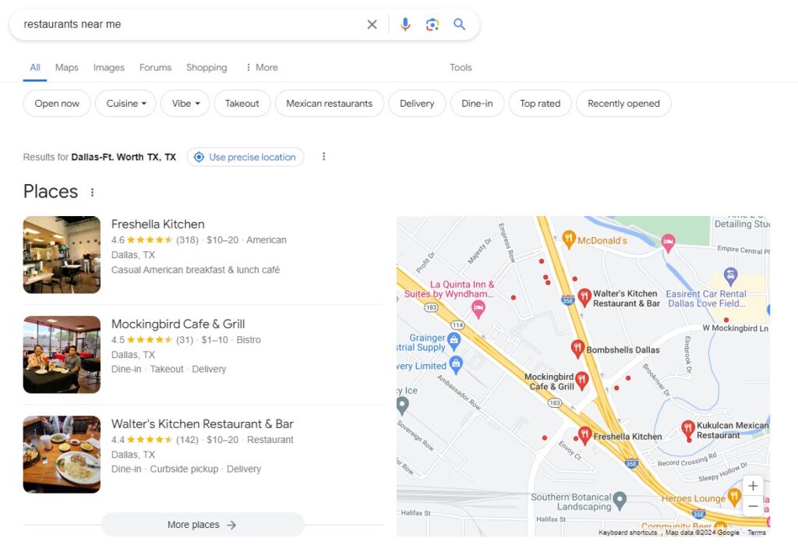Click Use precise location button
The height and width of the screenshot is (549, 798).
(x=245, y=157)
